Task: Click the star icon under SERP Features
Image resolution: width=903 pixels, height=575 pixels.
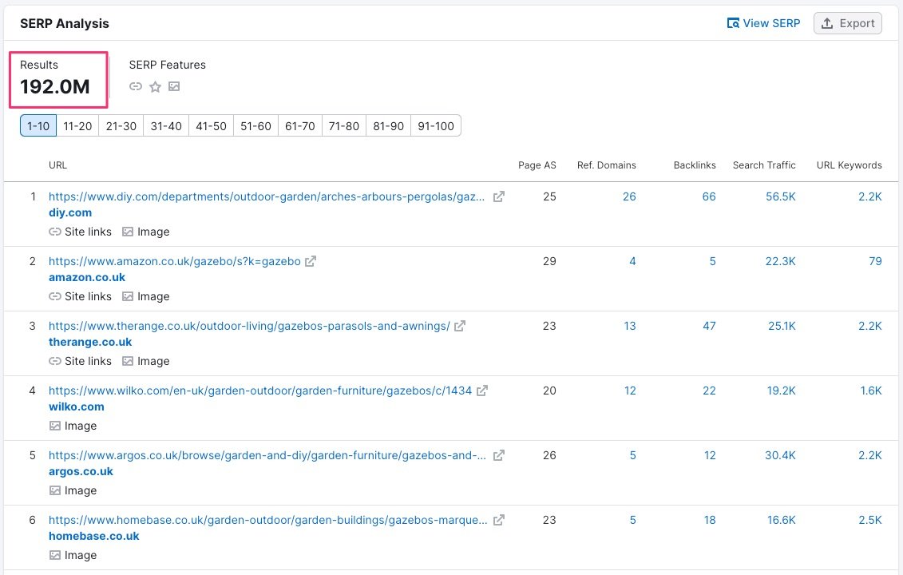Action: [x=155, y=86]
